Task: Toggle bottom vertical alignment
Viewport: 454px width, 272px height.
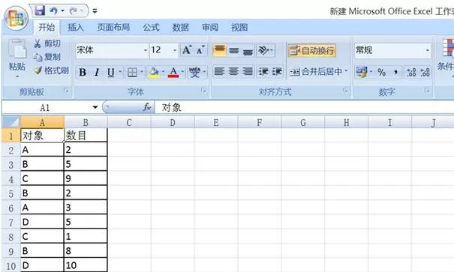Action: click(248, 50)
